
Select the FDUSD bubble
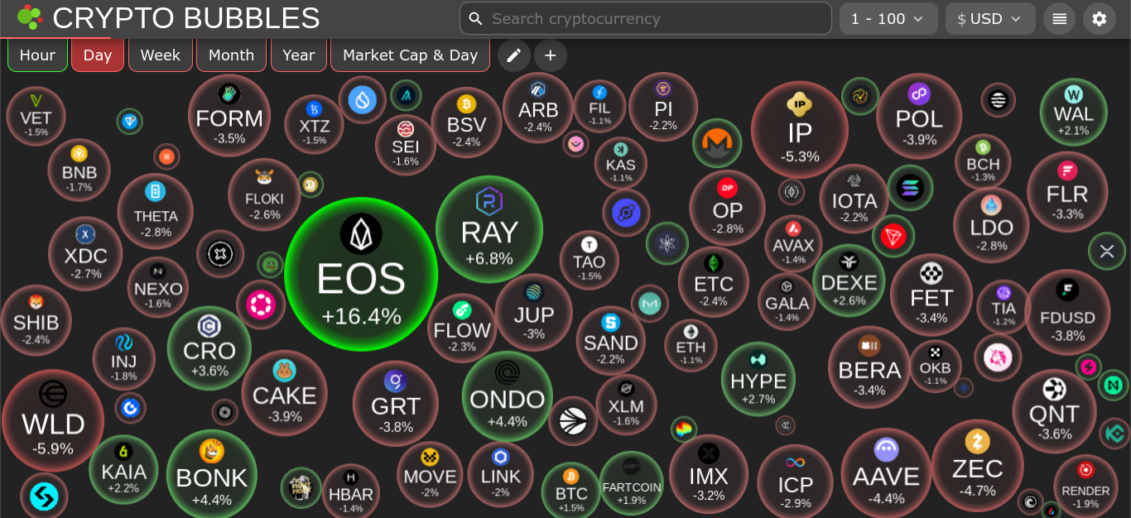[x=1067, y=313]
